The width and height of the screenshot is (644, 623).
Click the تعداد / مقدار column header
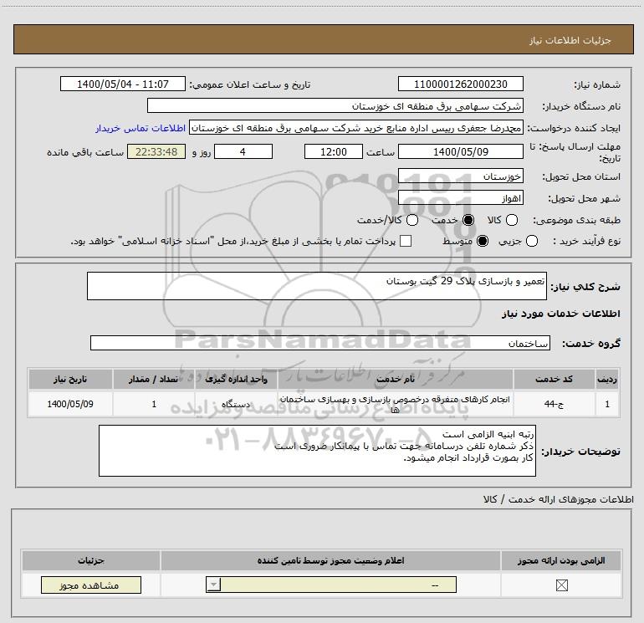[154, 379]
